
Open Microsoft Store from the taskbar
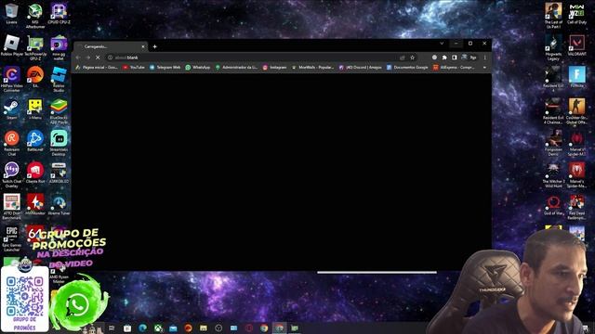pyautogui.click(x=127, y=328)
